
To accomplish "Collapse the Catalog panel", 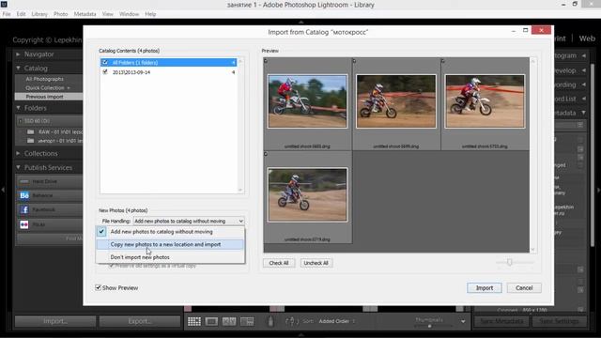I will 18,68.
